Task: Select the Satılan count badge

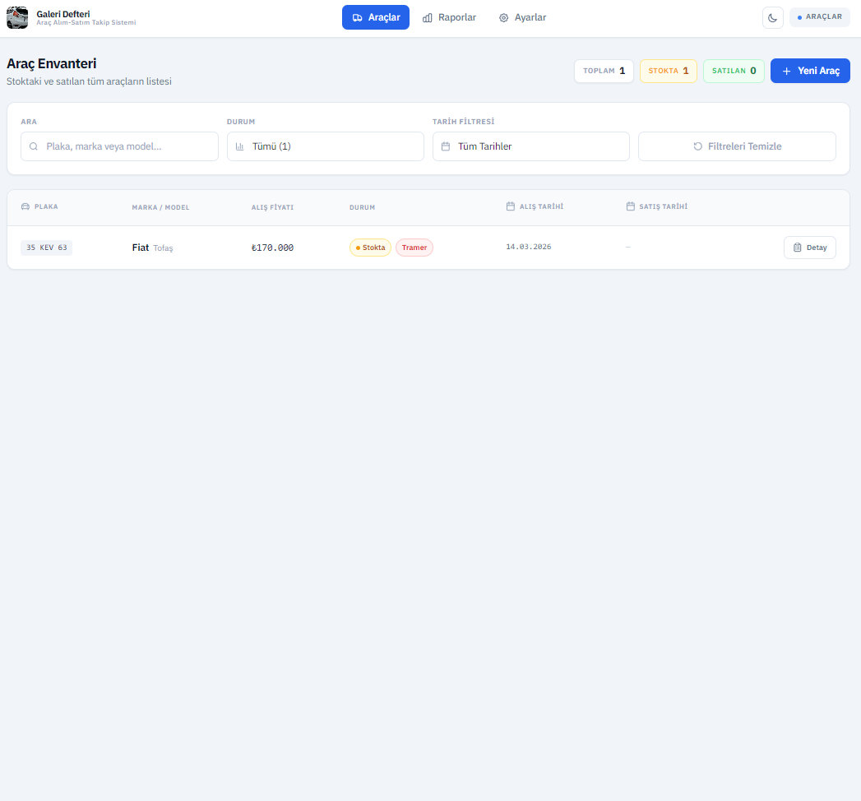Action: (x=734, y=72)
